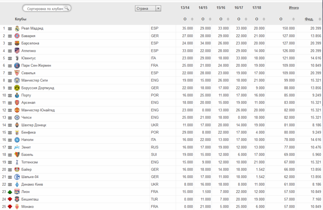The height and width of the screenshot is (210, 323).
Task: Click the red down arrow beside Монако
Action: pos(10,207)
